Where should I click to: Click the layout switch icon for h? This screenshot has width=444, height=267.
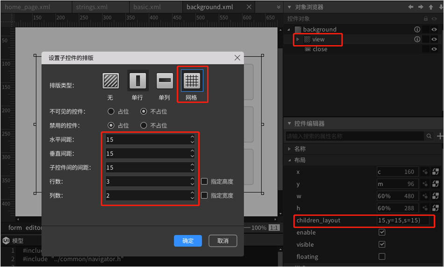point(436,208)
